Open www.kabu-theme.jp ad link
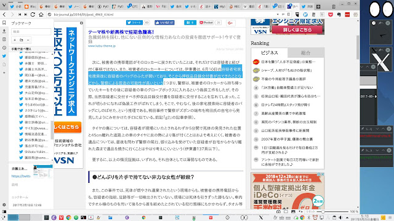This screenshot has width=394, height=221. tap(102, 46)
